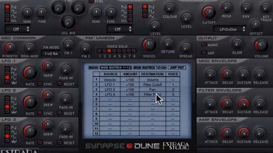Solo voice 3 in VOICE SOLO
273x153 pixels.
pos(109,51)
